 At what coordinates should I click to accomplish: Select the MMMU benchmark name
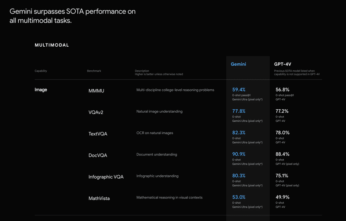pos(96,91)
